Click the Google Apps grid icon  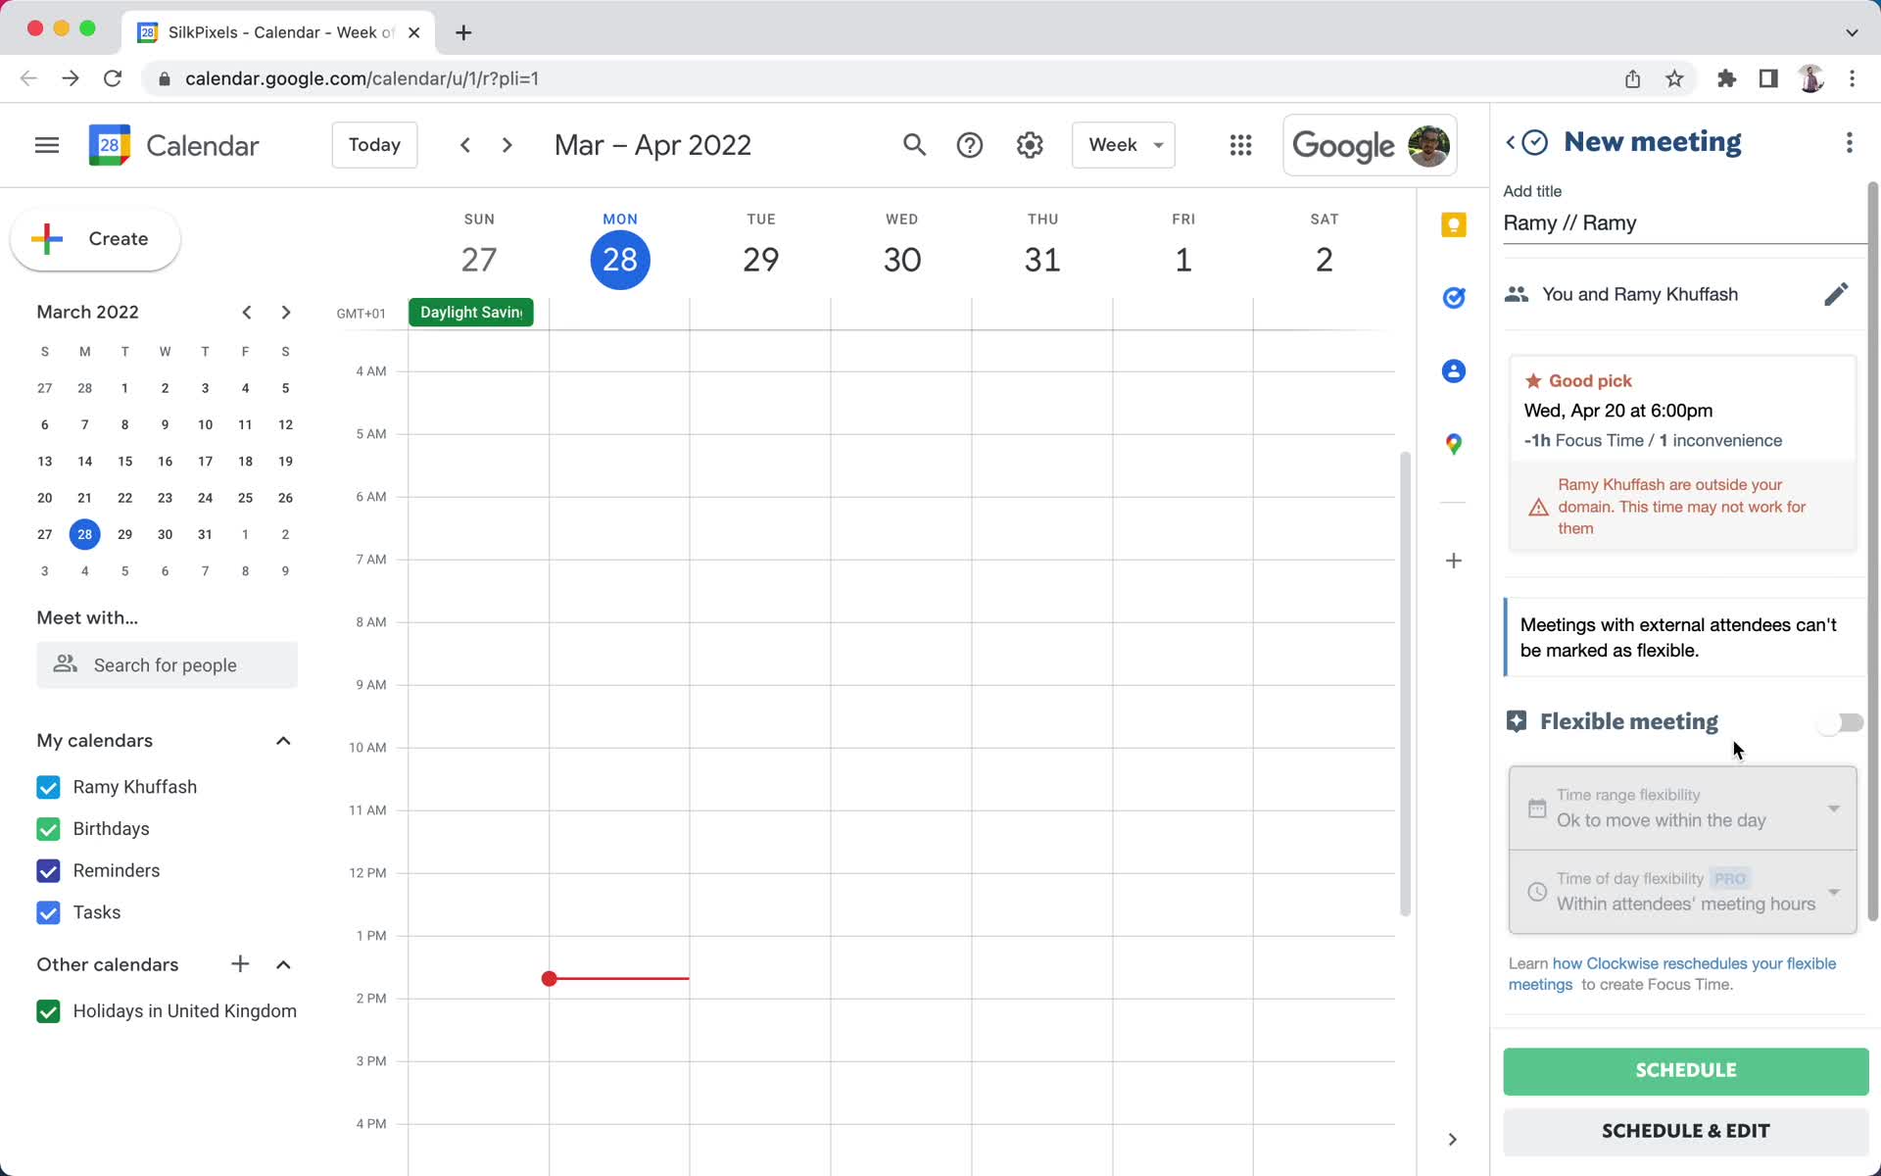[1240, 145]
